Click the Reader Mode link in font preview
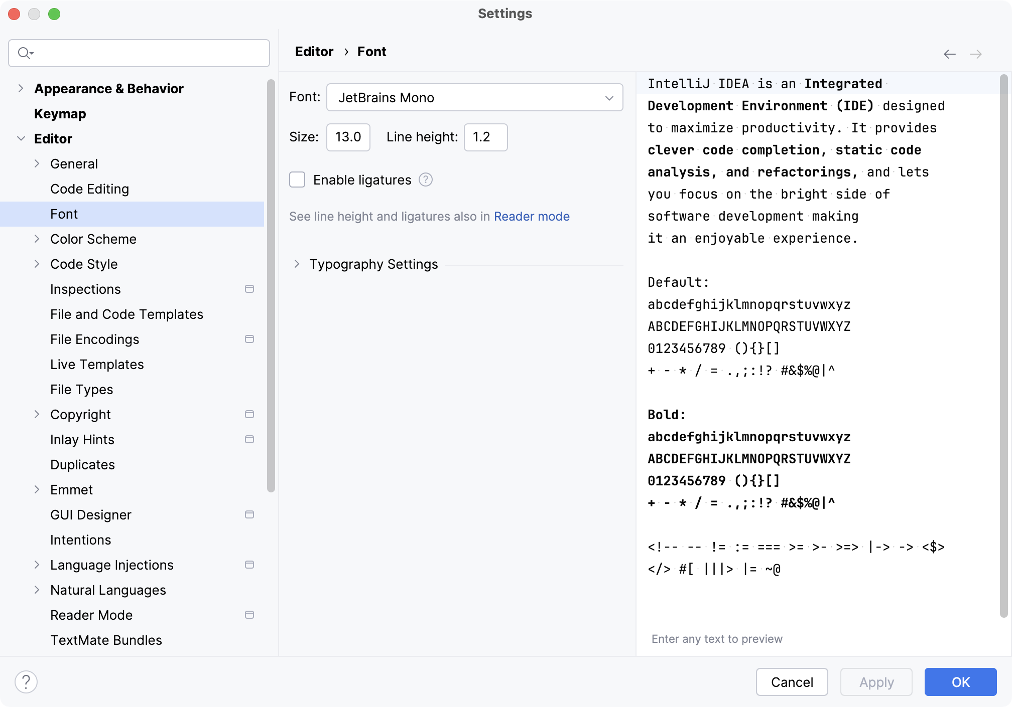This screenshot has width=1012, height=707. (532, 216)
